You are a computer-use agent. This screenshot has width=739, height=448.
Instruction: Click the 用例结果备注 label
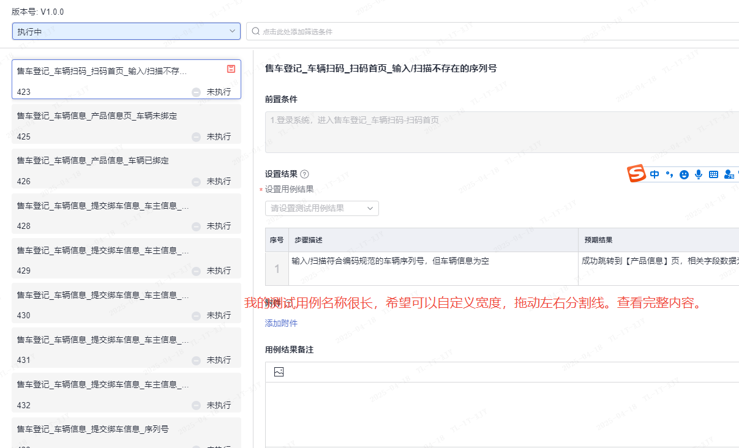tap(289, 349)
